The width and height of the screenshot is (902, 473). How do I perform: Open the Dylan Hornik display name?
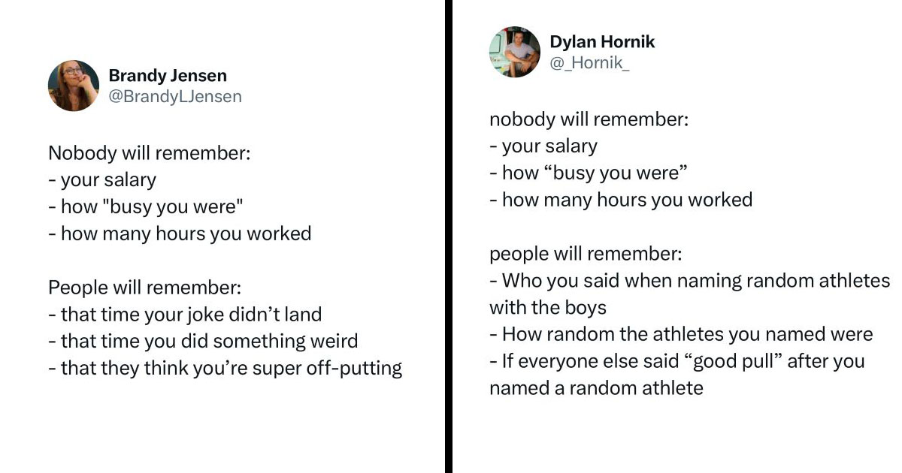(x=602, y=41)
